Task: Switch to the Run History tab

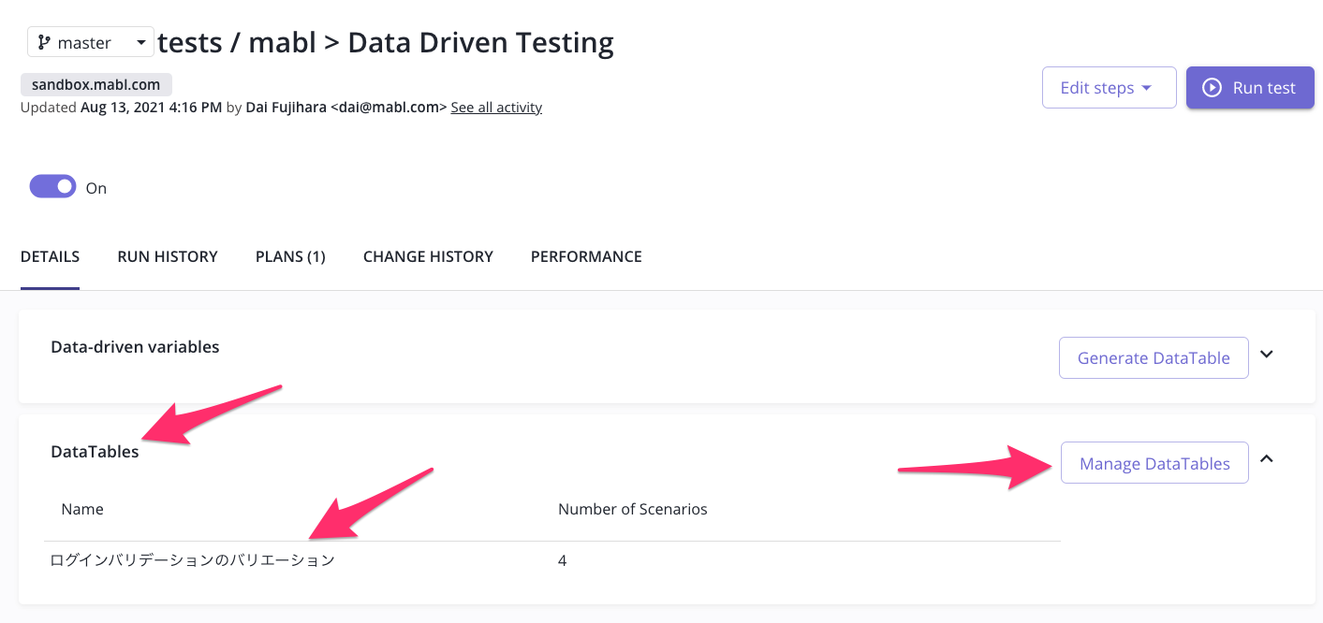Action: (168, 256)
